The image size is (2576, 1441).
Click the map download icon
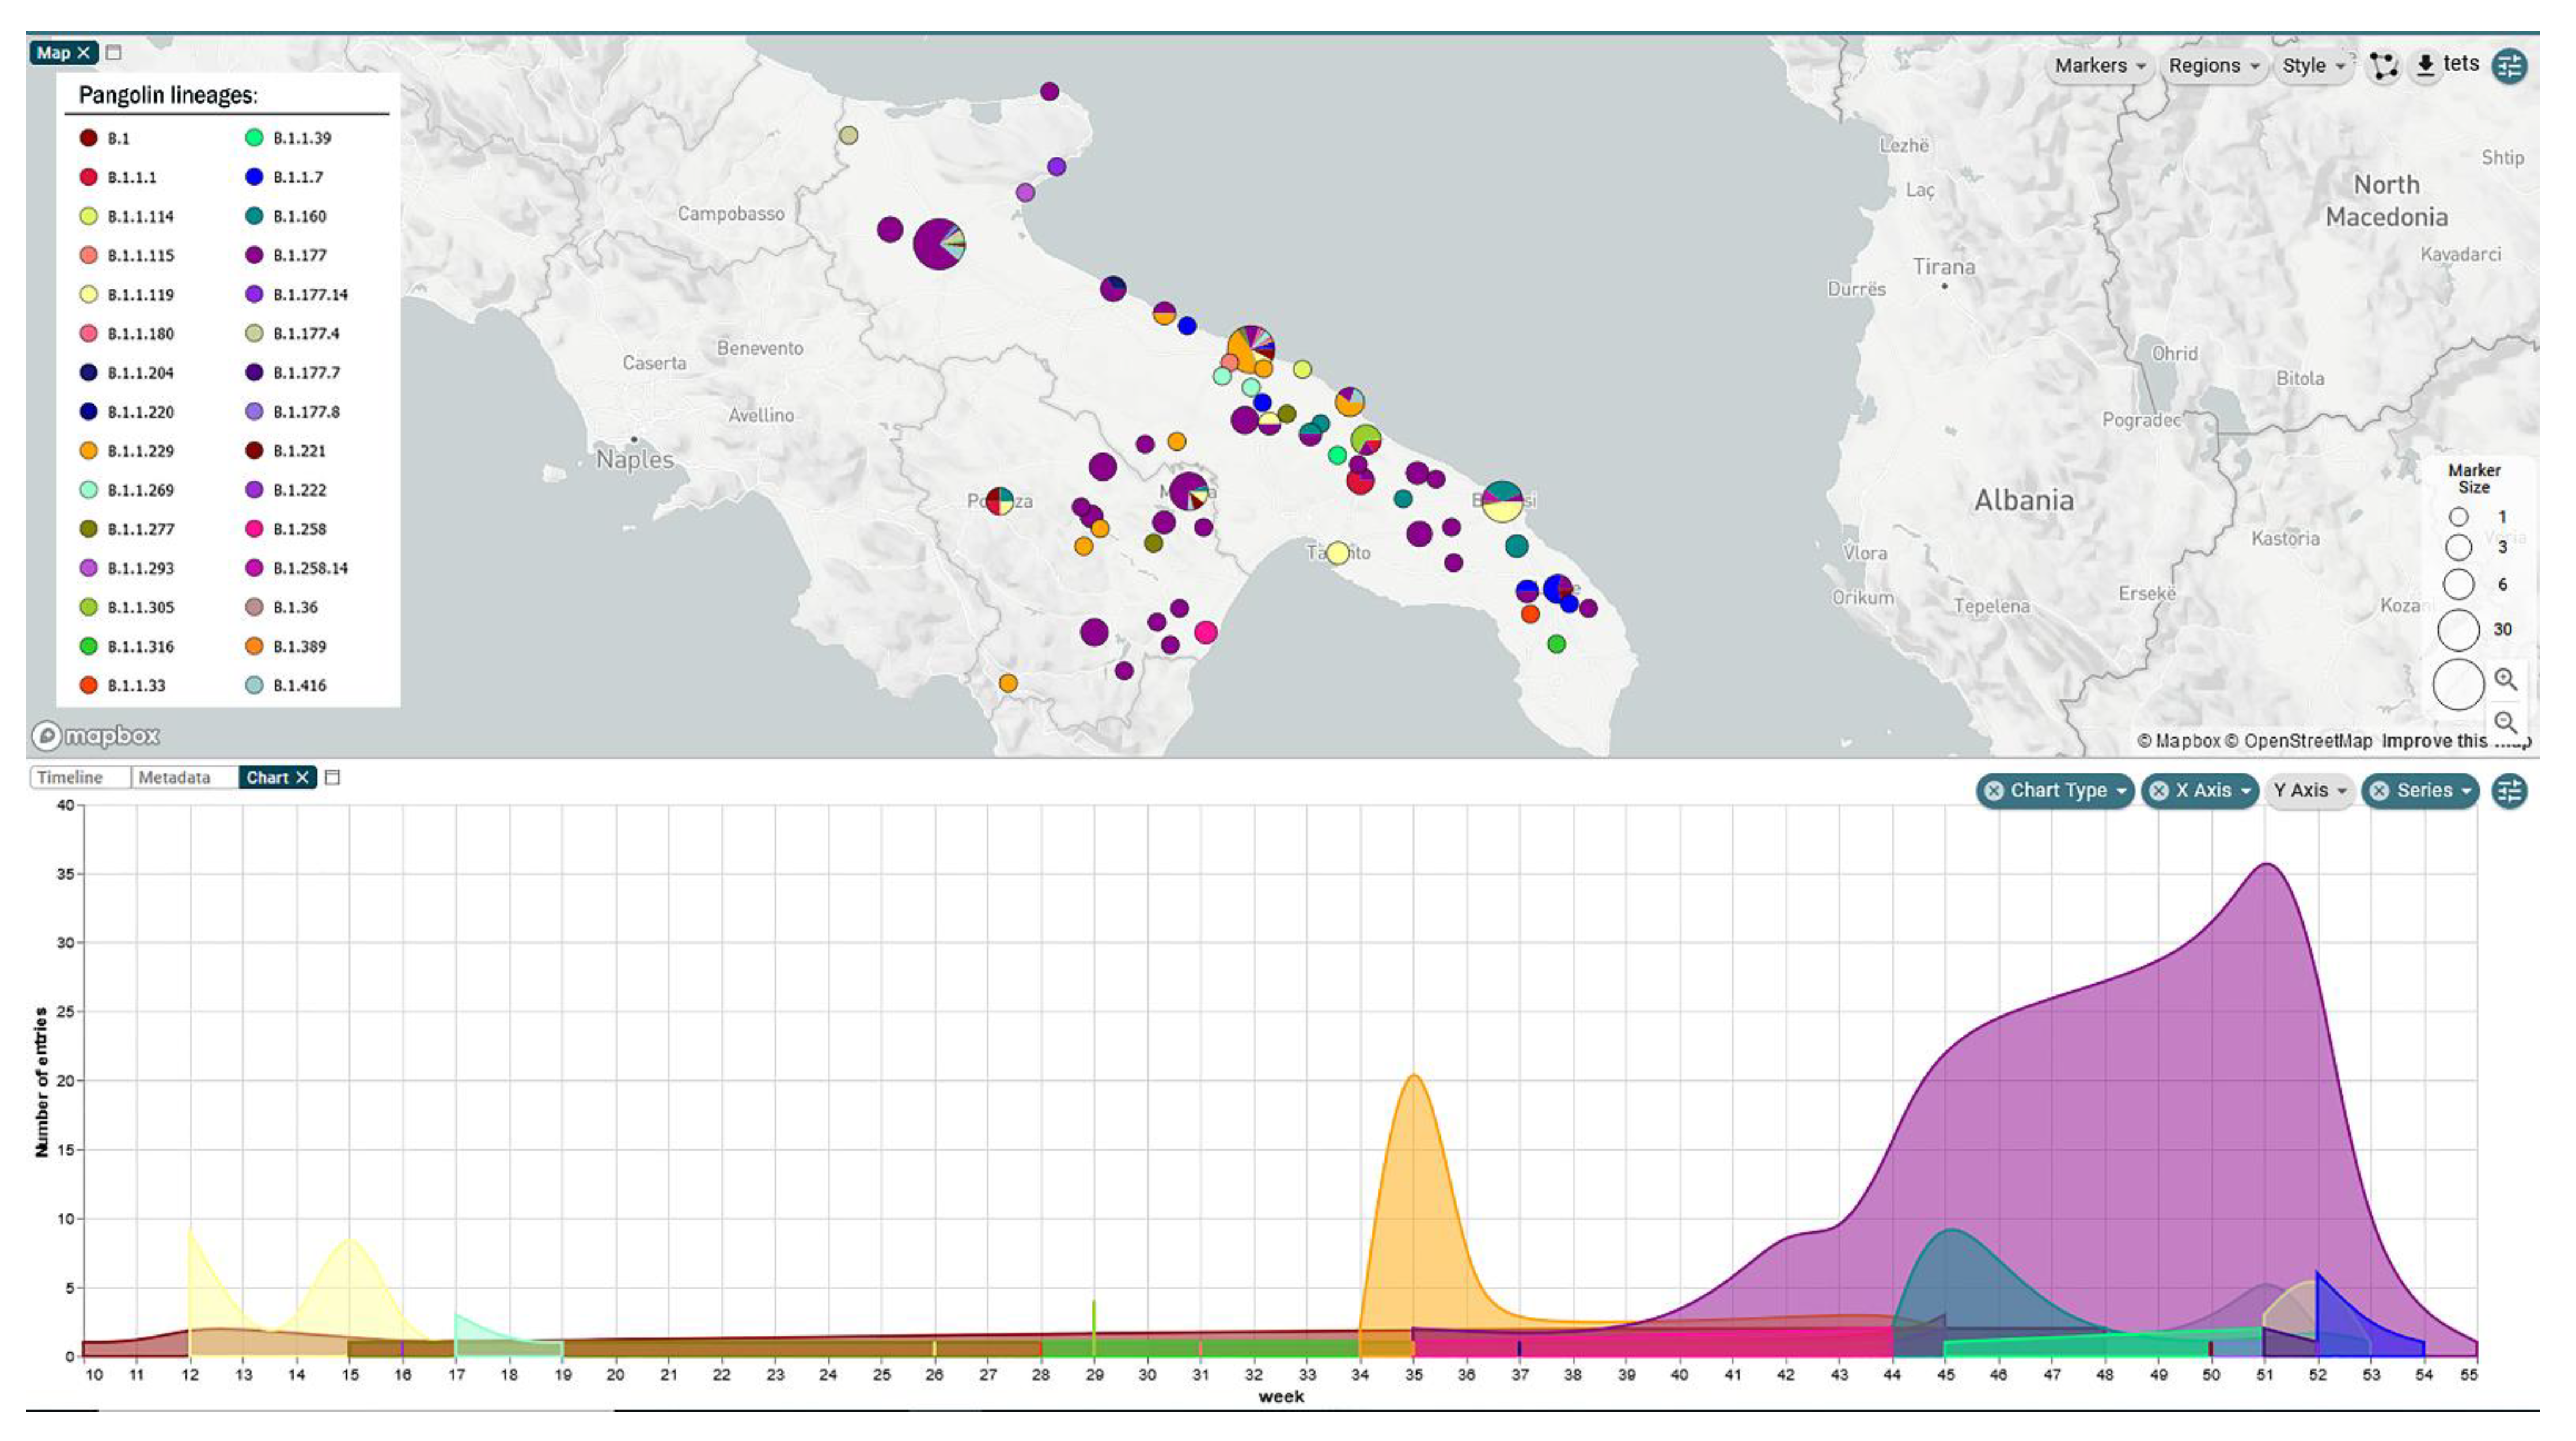2425,66
